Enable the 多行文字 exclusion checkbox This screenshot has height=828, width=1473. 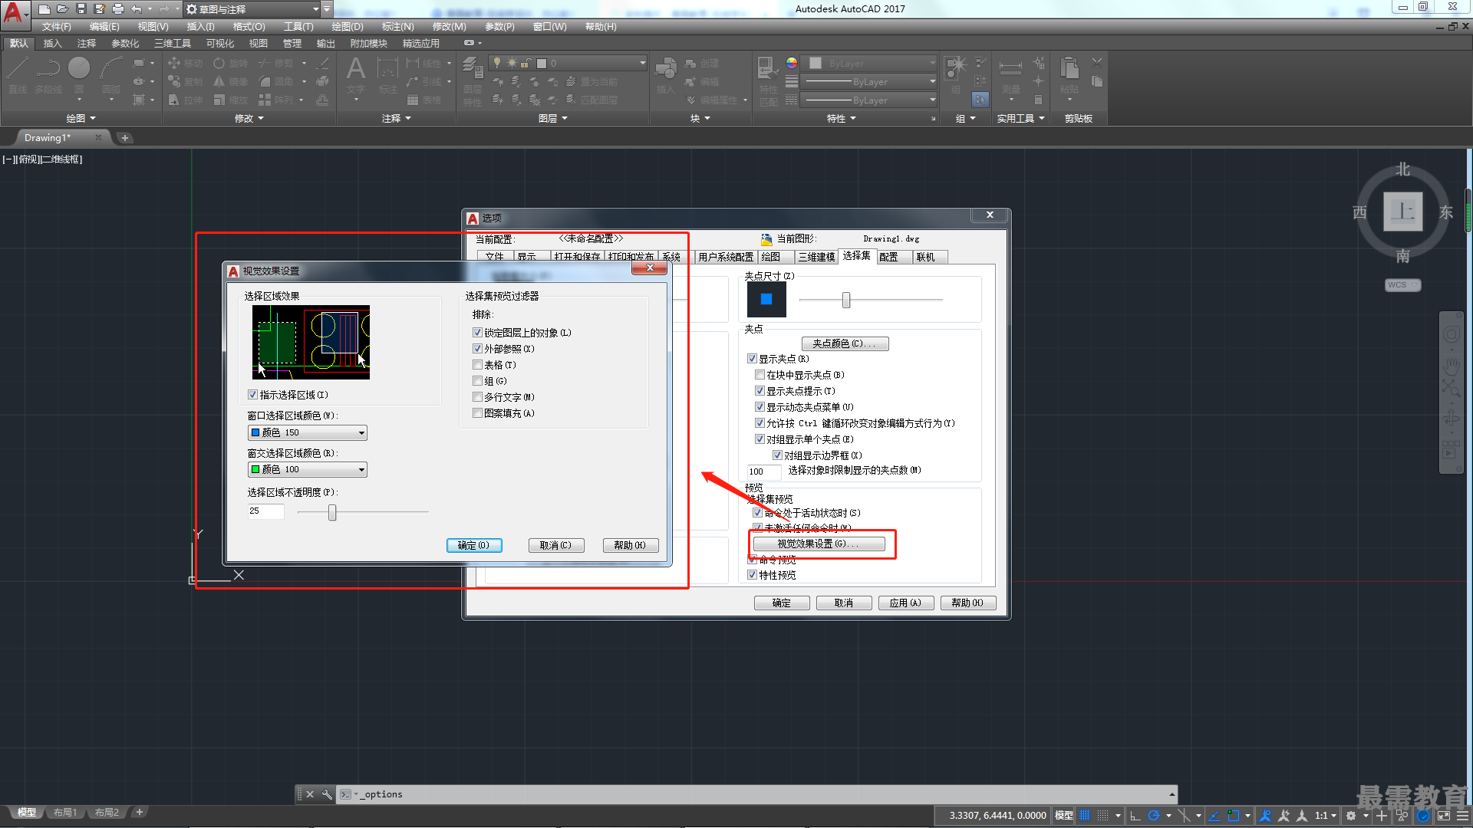point(477,397)
